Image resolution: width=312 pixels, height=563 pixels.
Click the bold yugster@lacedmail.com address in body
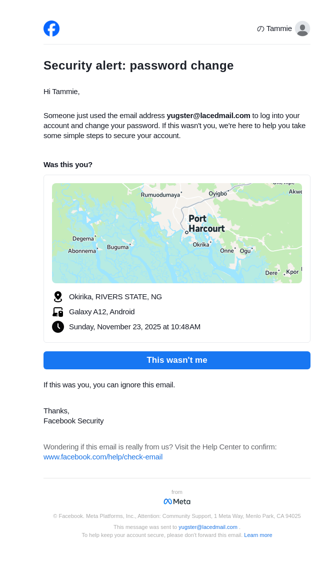208,116
